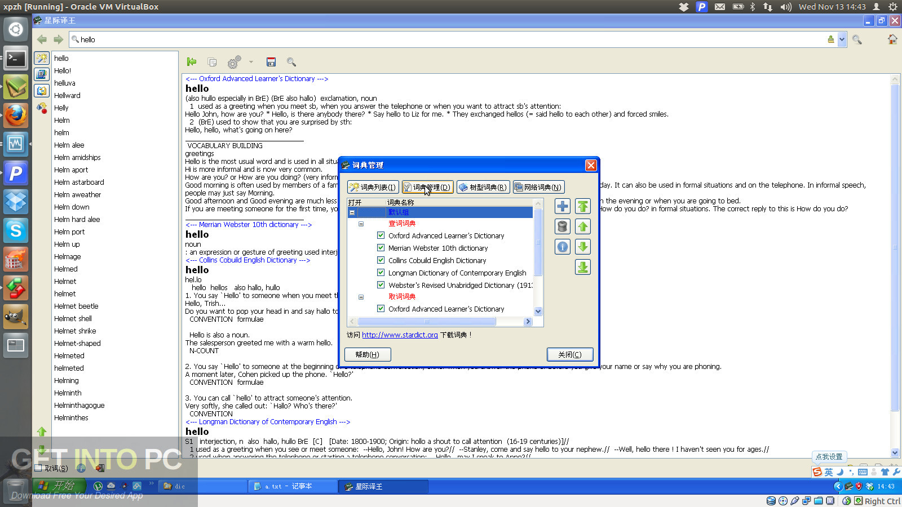The width and height of the screenshot is (902, 507).
Task: Select Helmet in the word list
Action: [65, 281]
